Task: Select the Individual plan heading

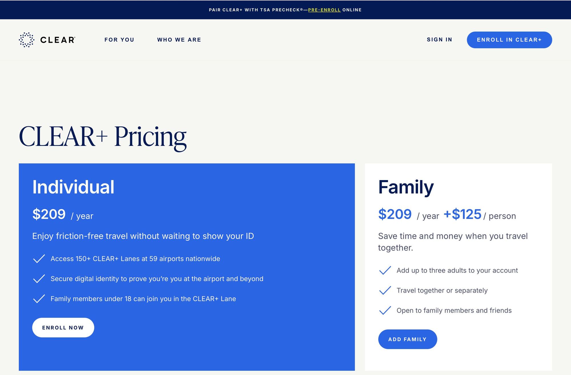Action: (73, 187)
